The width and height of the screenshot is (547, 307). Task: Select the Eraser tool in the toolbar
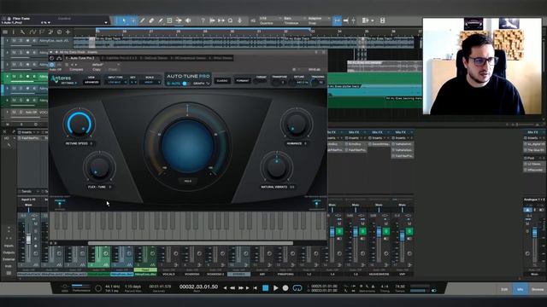click(x=151, y=20)
